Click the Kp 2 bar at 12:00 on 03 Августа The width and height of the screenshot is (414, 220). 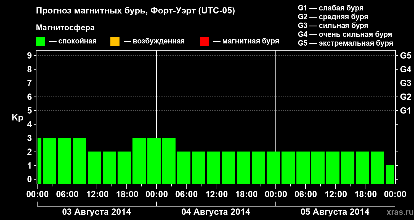pyautogui.click(x=94, y=167)
